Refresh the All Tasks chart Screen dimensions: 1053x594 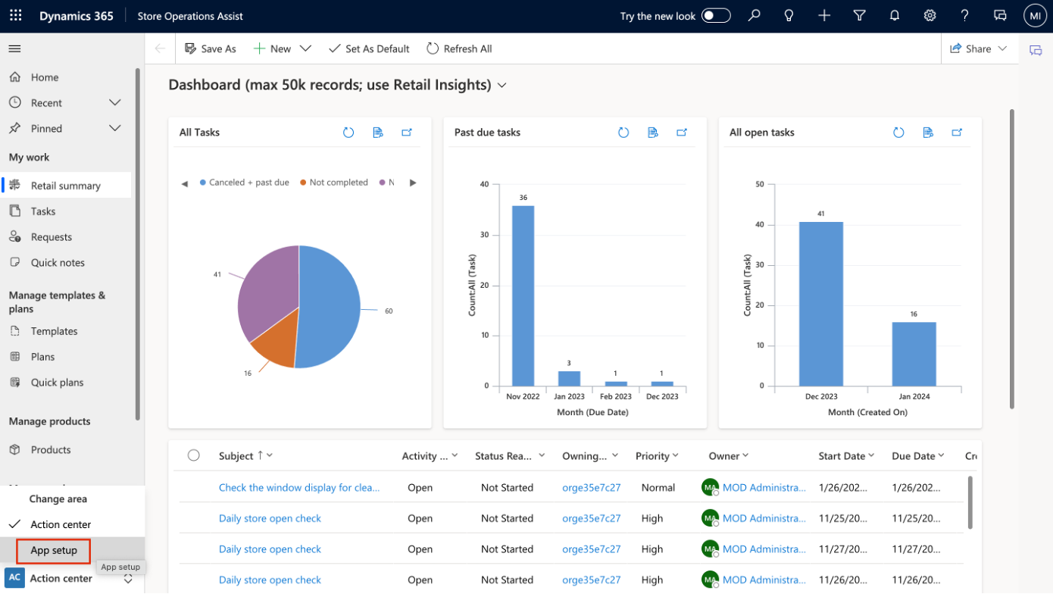(x=348, y=133)
